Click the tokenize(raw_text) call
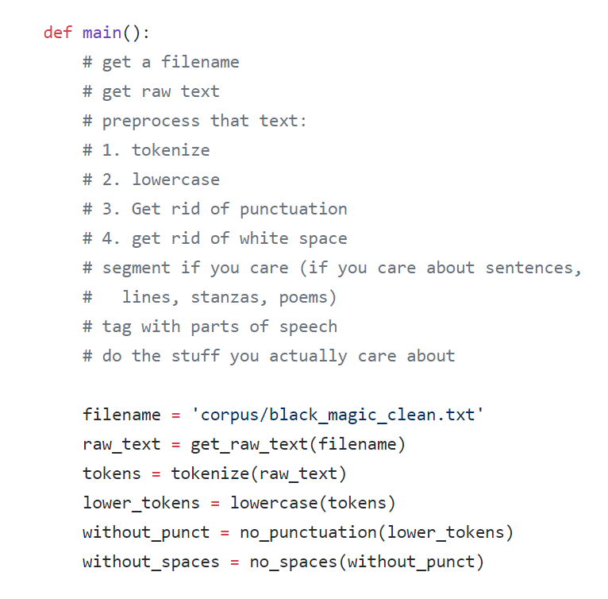 259,474
